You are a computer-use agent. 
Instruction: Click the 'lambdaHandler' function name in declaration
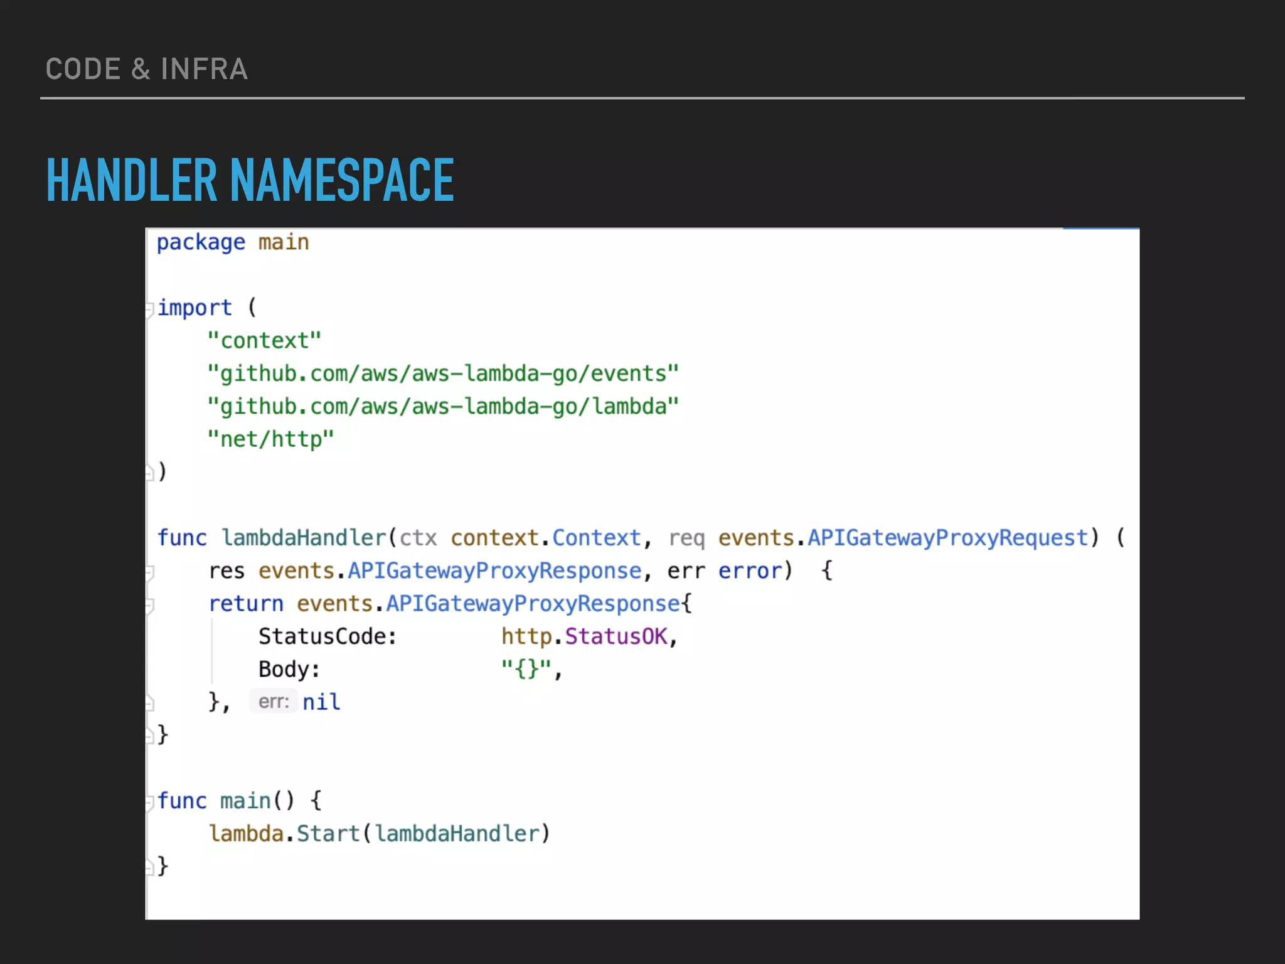click(304, 538)
